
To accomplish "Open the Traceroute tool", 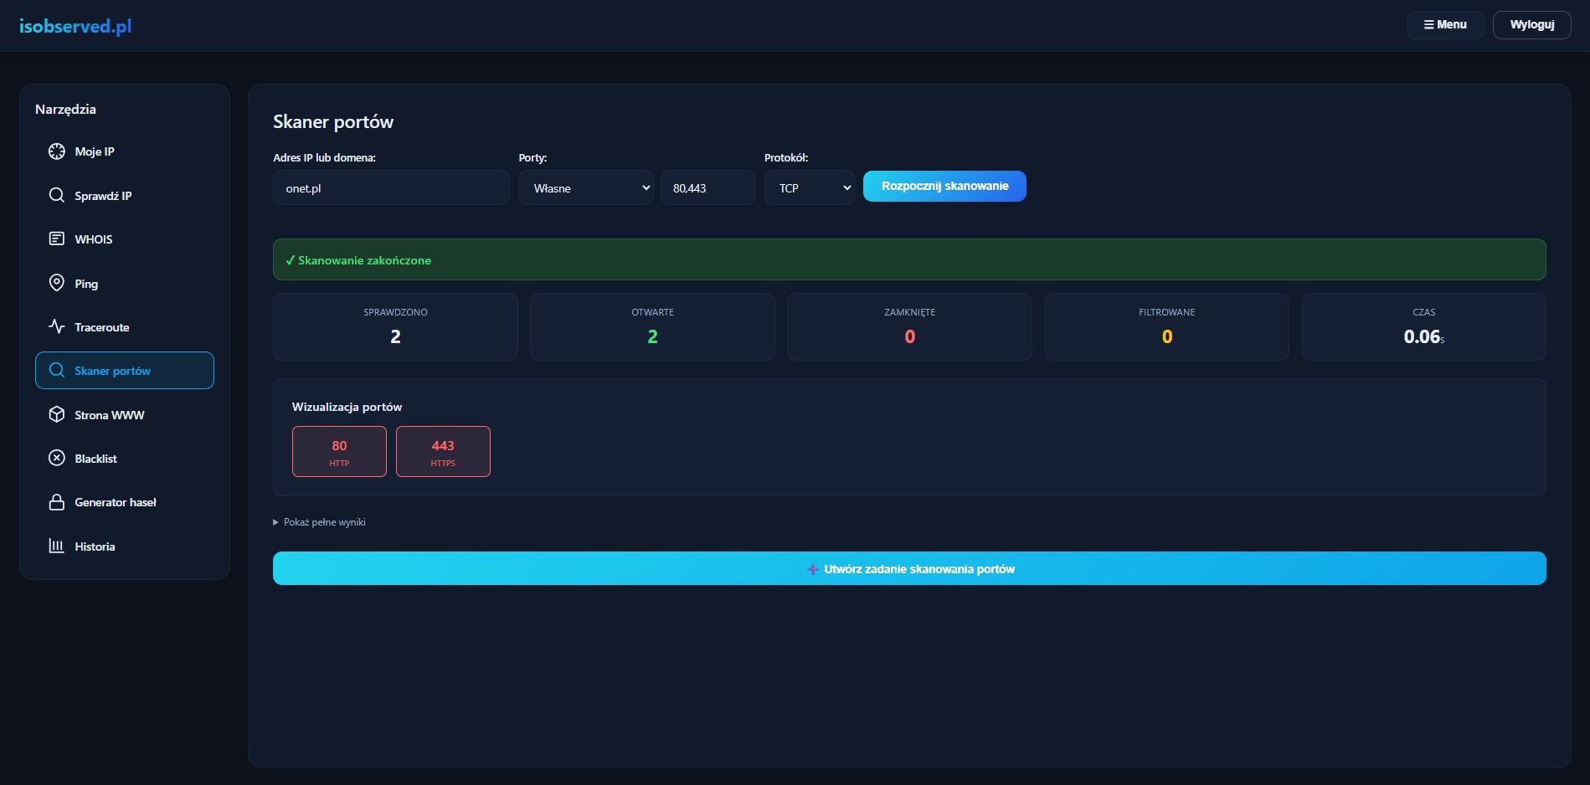I will coord(125,326).
